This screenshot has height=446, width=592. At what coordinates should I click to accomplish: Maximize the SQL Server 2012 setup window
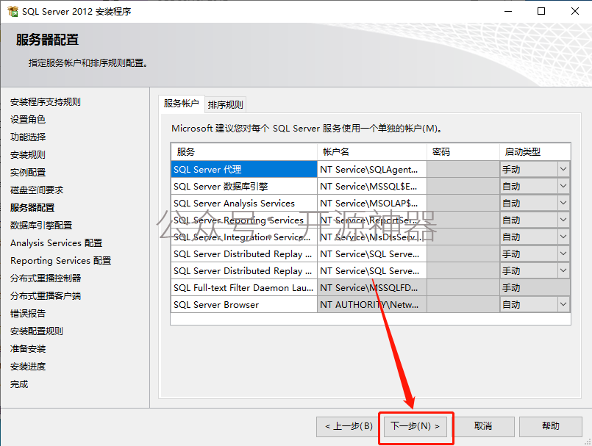coord(541,11)
